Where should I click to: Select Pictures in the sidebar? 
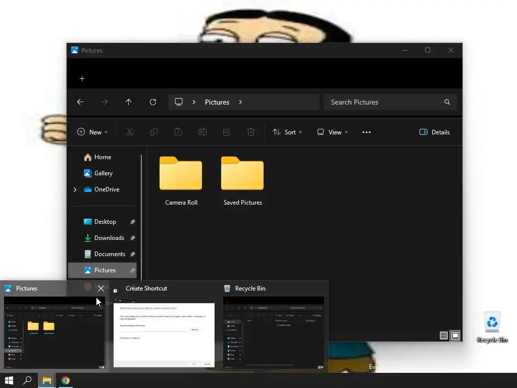102,270
